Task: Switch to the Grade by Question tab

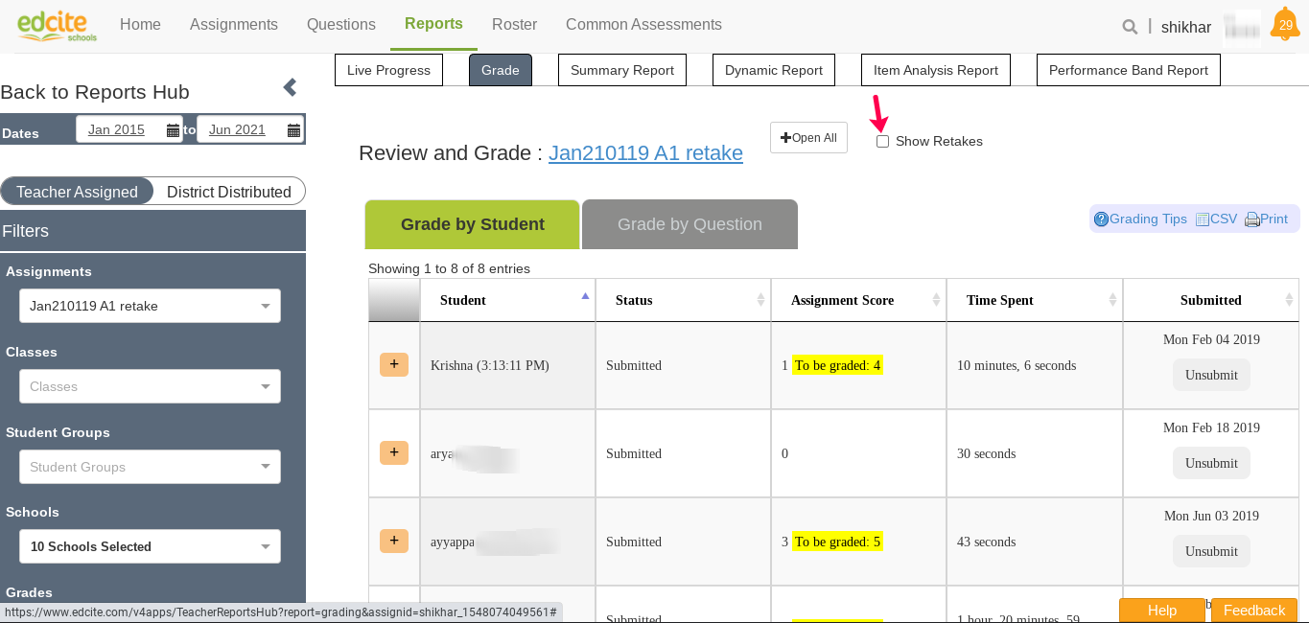Action: (x=689, y=223)
